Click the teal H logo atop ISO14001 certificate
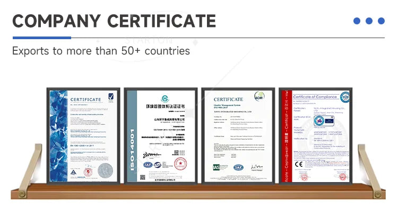This screenshot has width=398, height=208. click(x=165, y=98)
